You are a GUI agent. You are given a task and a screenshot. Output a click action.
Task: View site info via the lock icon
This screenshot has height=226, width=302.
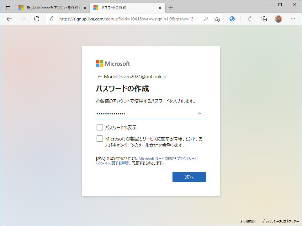point(52,19)
